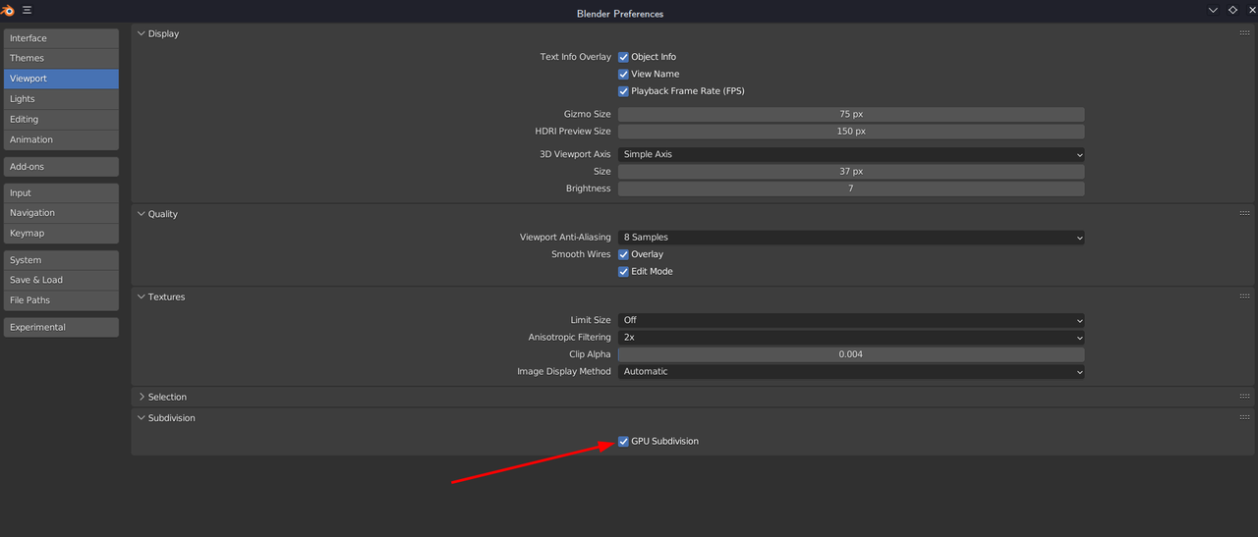This screenshot has width=1258, height=537.
Task: Open the hamburger preferences menu
Action: (27, 10)
